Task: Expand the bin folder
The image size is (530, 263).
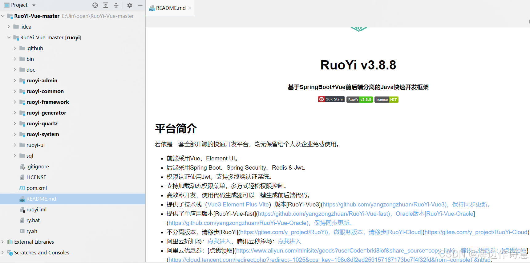Action: 15,59
